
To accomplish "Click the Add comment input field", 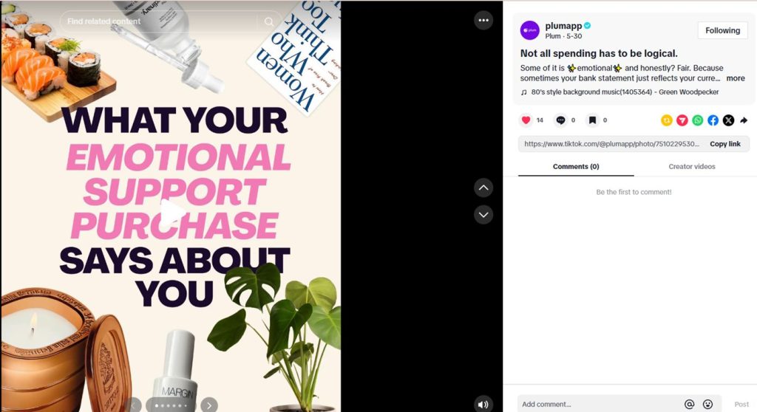I will (600, 405).
